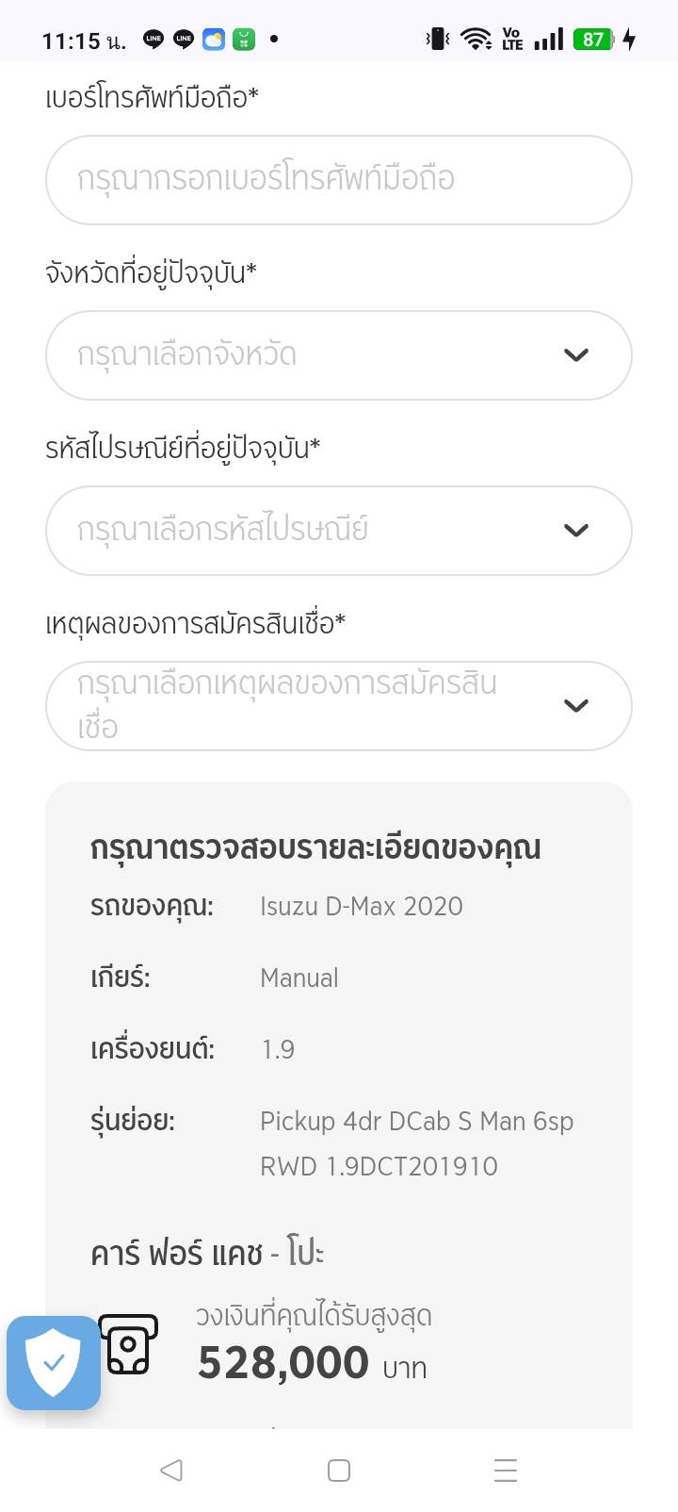Tap the province dropdown chevron arrow
The width and height of the screenshot is (678, 1512).
point(576,355)
